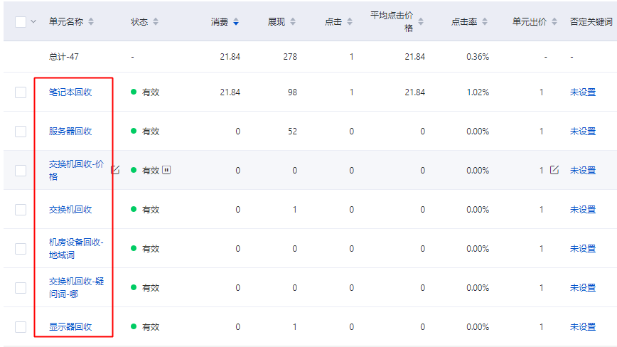Set negative keywords for 服务器回收
This screenshot has width=617, height=347.
point(583,132)
